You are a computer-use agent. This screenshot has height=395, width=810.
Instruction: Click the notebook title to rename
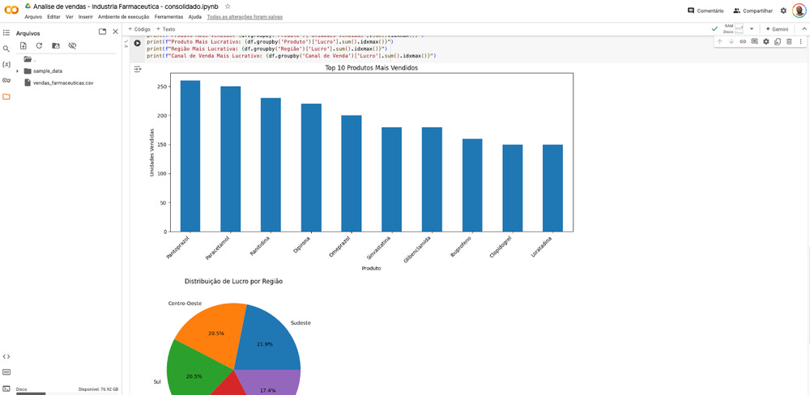(x=126, y=6)
